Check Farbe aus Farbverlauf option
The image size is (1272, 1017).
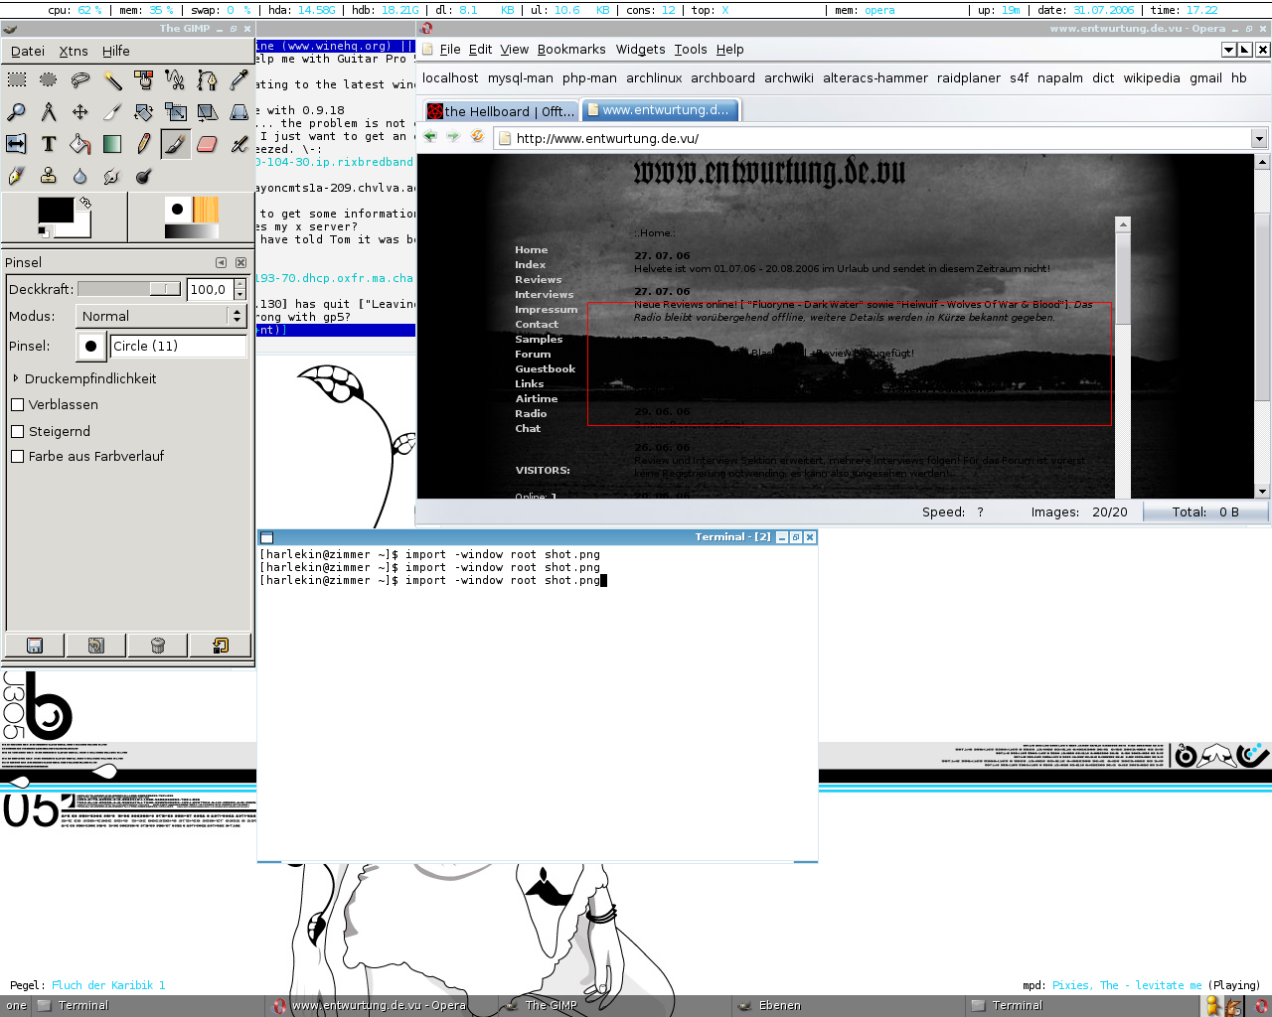(x=18, y=457)
